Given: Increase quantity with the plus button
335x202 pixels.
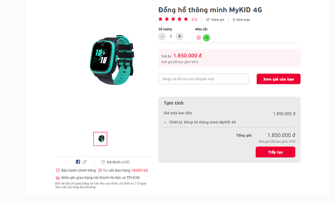Looking at the screenshot, I should coord(179,37).
